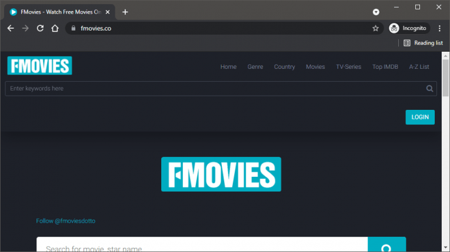Bookmark this page with star icon
The height and width of the screenshot is (252, 450).
375,28
